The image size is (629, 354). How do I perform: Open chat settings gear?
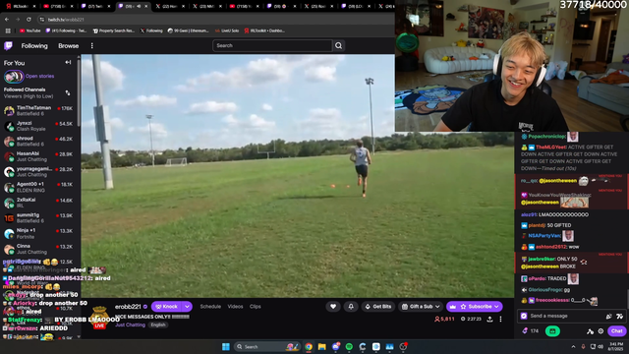point(600,331)
